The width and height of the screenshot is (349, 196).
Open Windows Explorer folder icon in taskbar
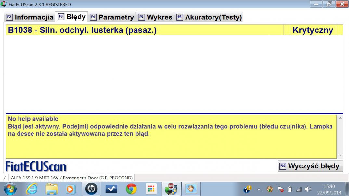pyautogui.click(x=52, y=189)
